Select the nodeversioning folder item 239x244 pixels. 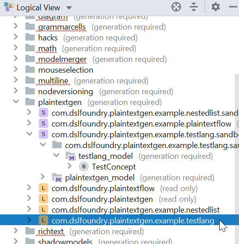point(65,91)
